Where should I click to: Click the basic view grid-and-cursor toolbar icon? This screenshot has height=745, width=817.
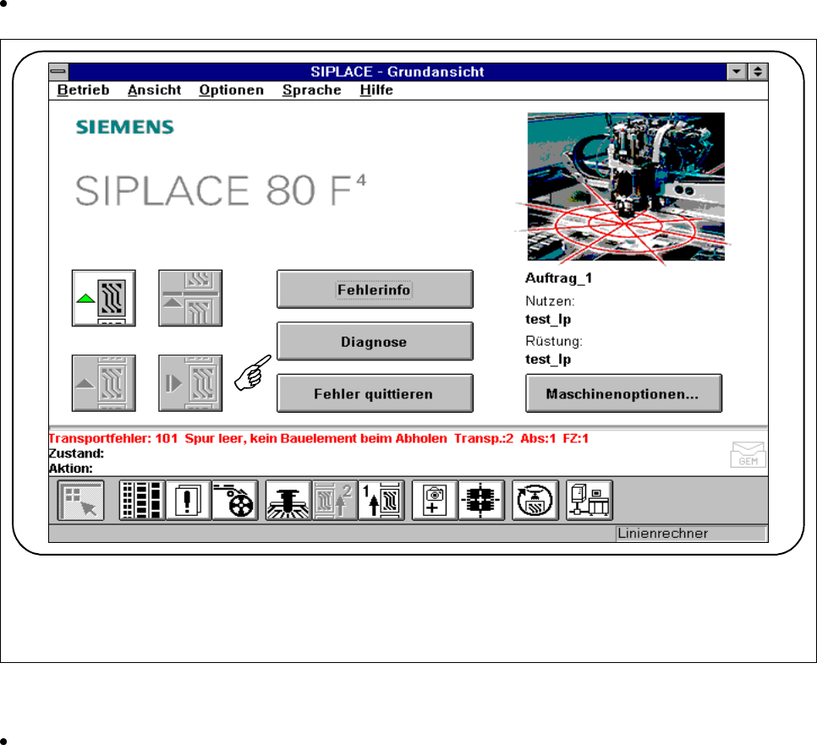(80, 501)
